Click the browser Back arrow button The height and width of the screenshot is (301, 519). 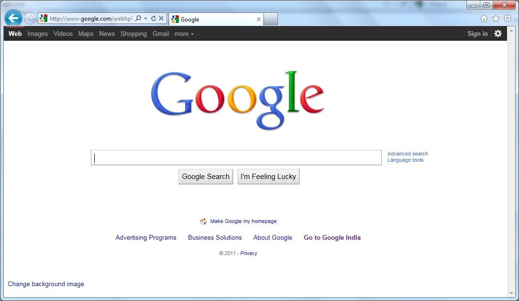(x=13, y=18)
